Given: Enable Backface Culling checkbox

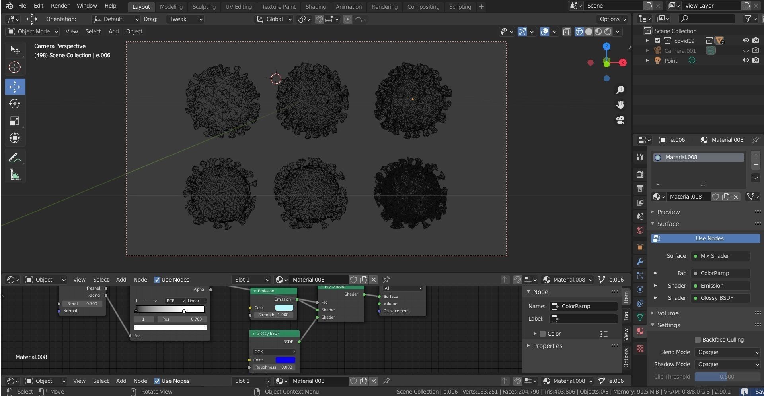Looking at the screenshot, I should click(x=698, y=340).
